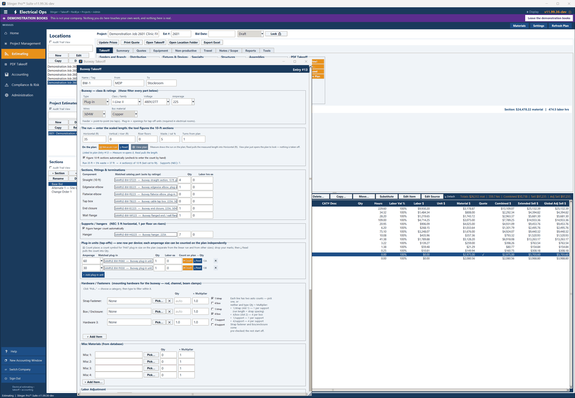Clear the Hardware 3 selection
This screenshot has width=575, height=398.
tap(169, 323)
